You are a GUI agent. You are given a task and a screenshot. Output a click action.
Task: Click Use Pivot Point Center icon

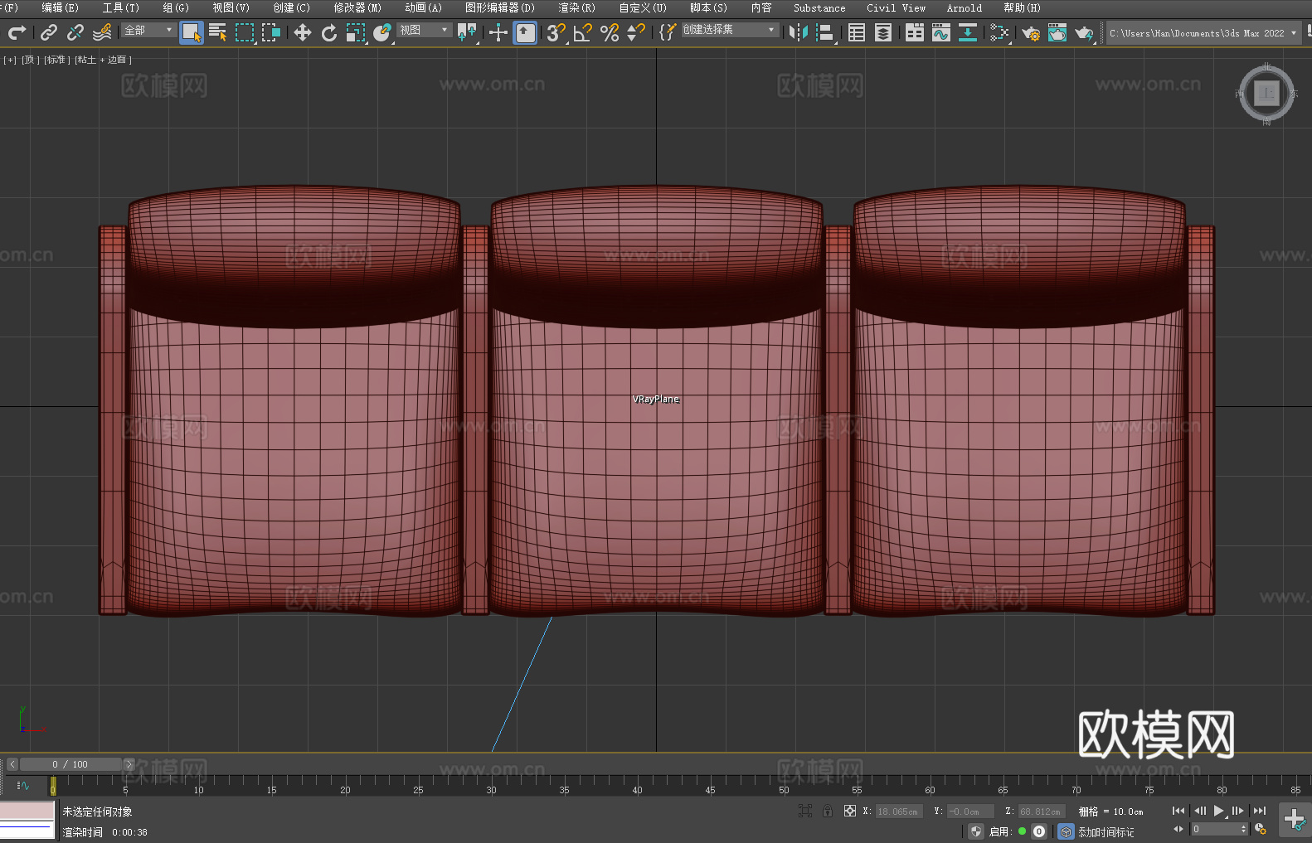[467, 32]
